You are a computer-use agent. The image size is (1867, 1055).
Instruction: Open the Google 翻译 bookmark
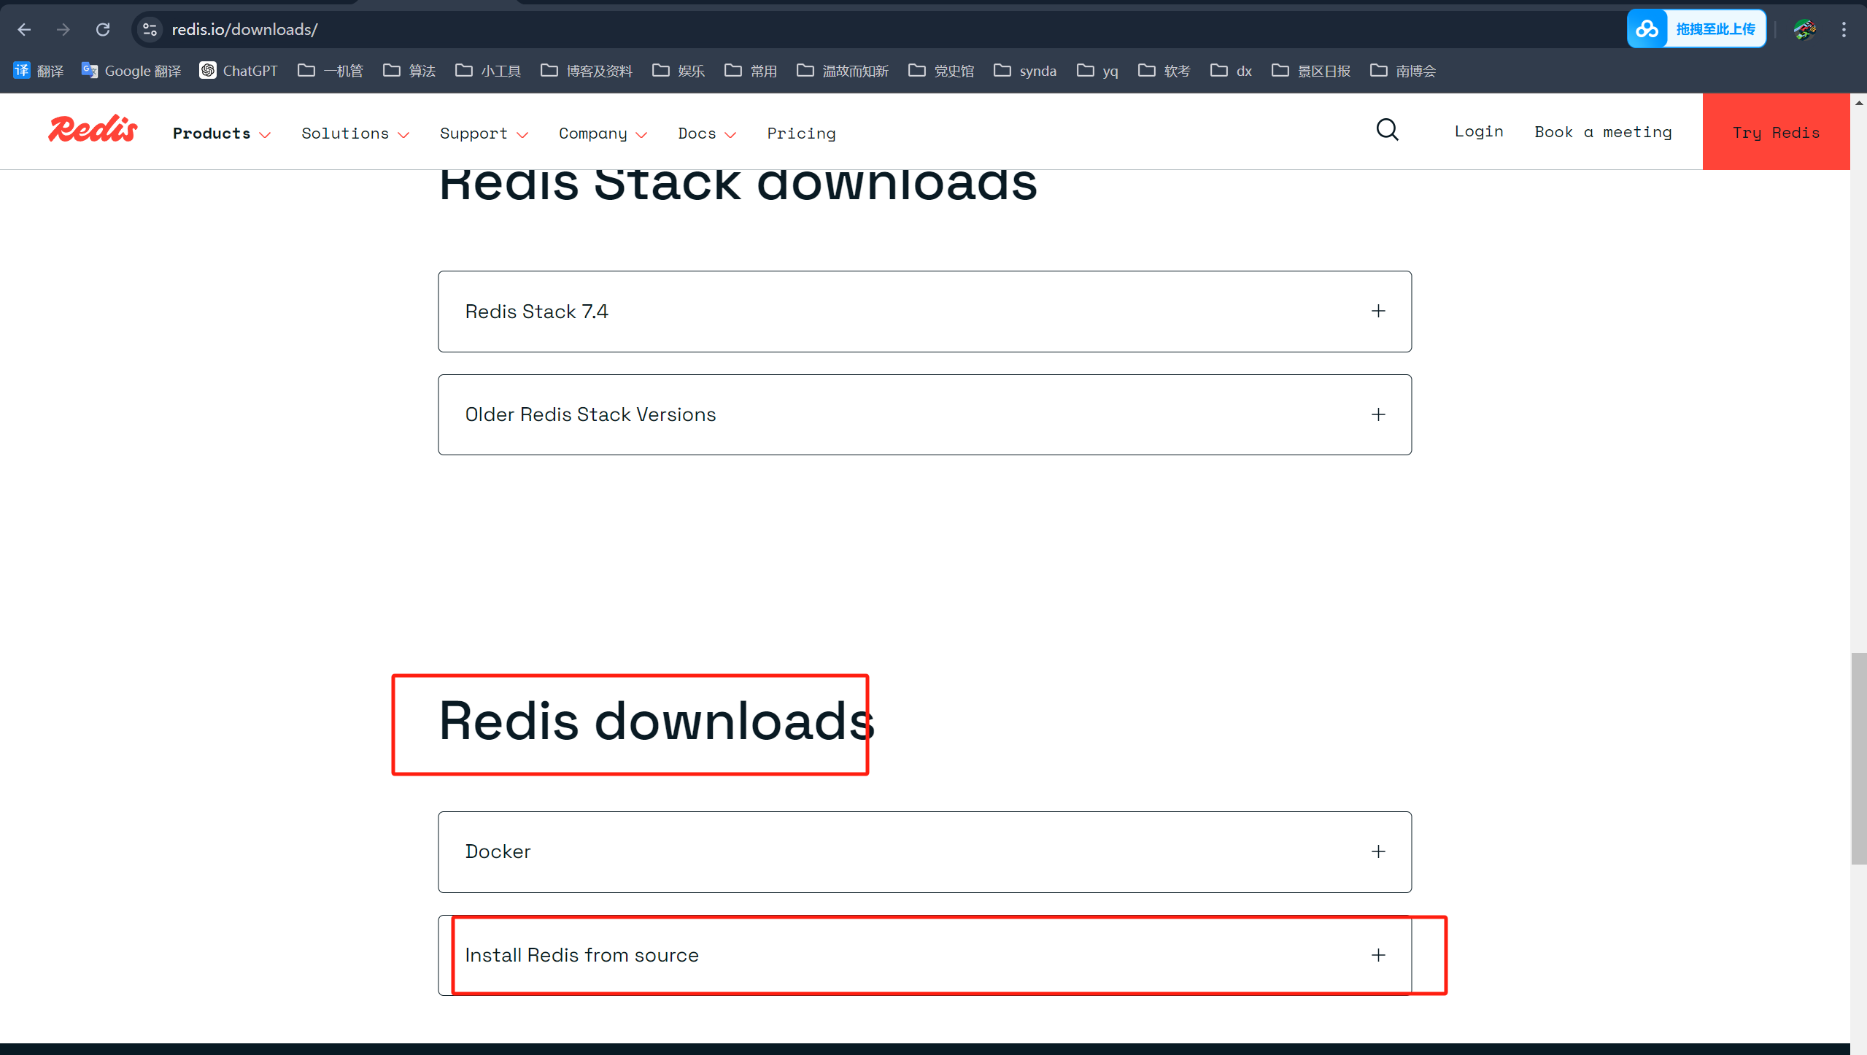[131, 71]
